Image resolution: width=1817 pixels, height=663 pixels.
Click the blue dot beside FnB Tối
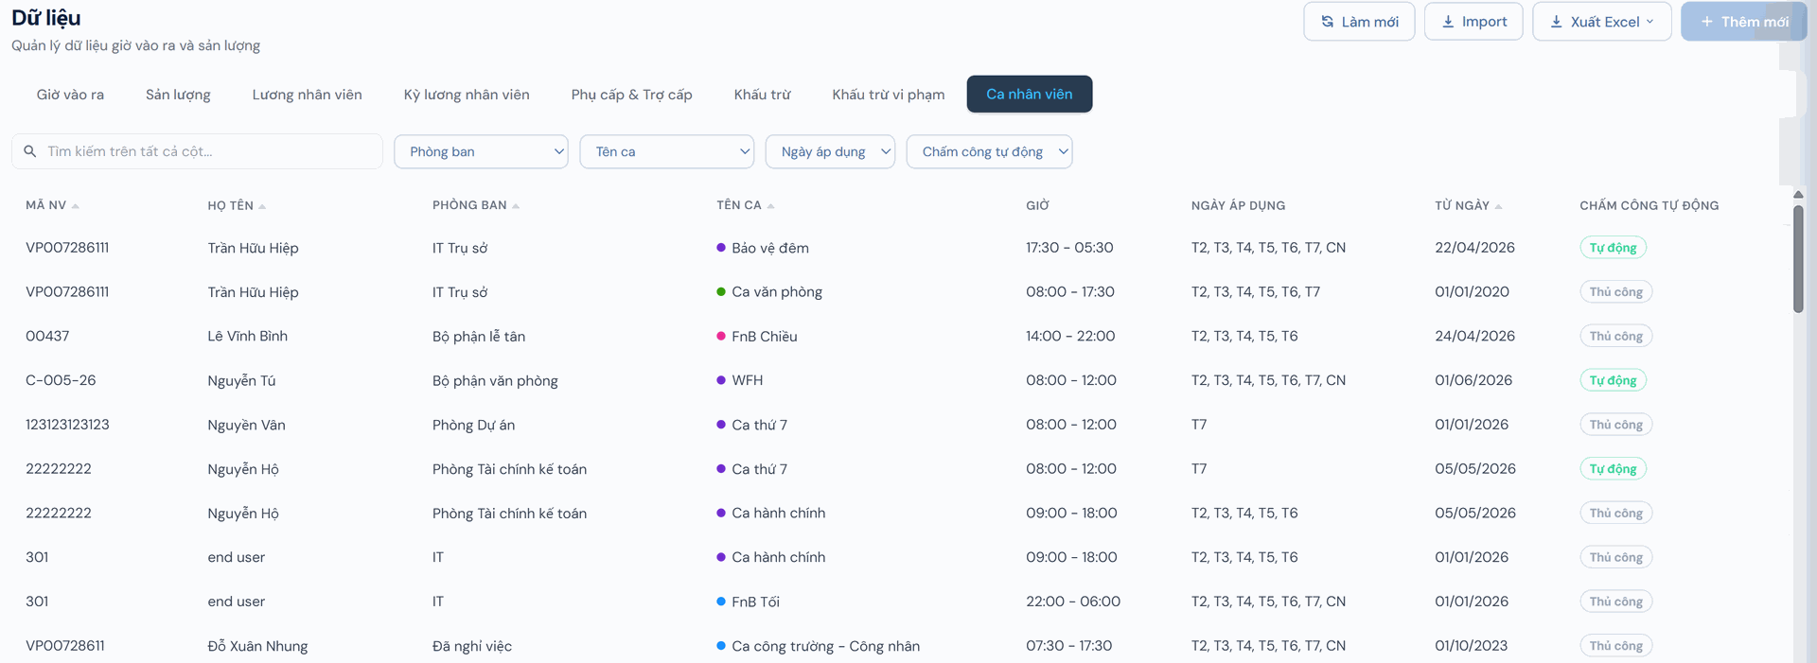721,602
